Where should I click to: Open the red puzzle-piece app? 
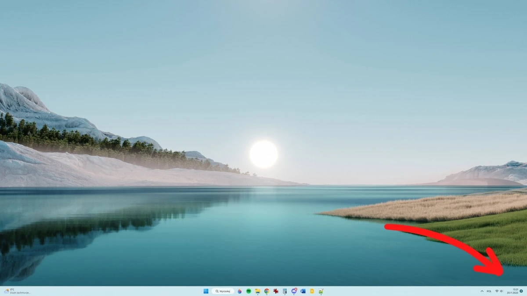[x=276, y=291]
